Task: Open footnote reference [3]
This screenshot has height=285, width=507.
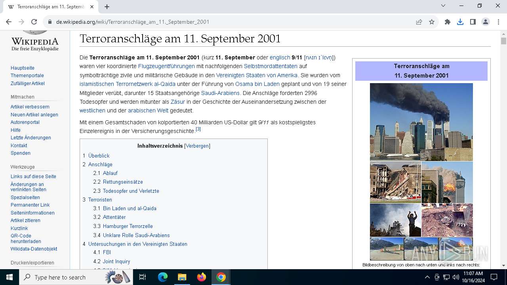Action: pos(198,129)
